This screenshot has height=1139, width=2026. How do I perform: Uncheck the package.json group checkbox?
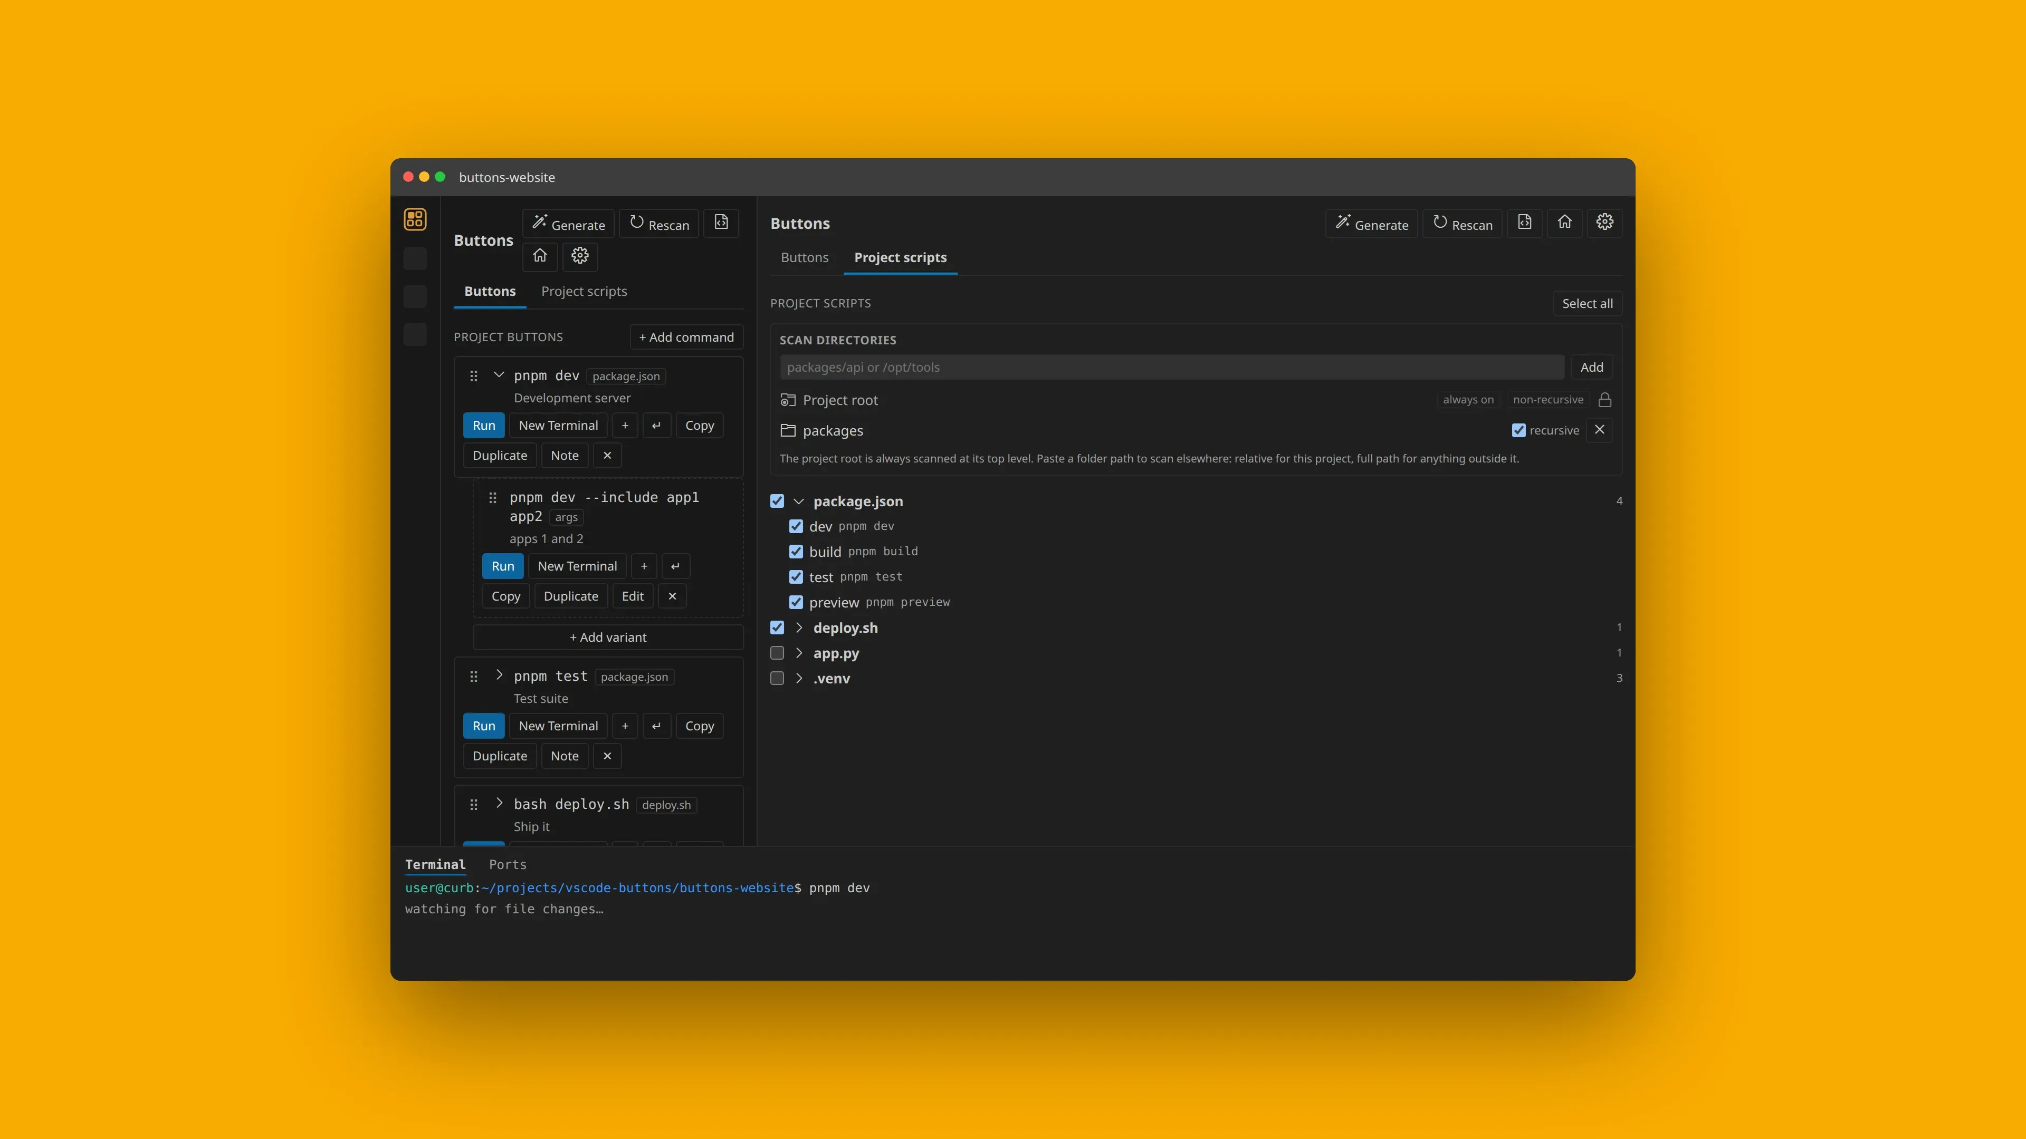[777, 501]
